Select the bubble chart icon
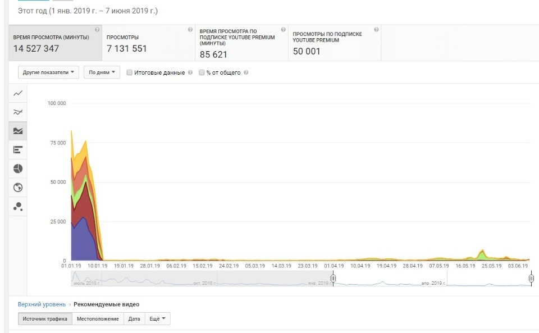The image size is (539, 333). [x=18, y=207]
